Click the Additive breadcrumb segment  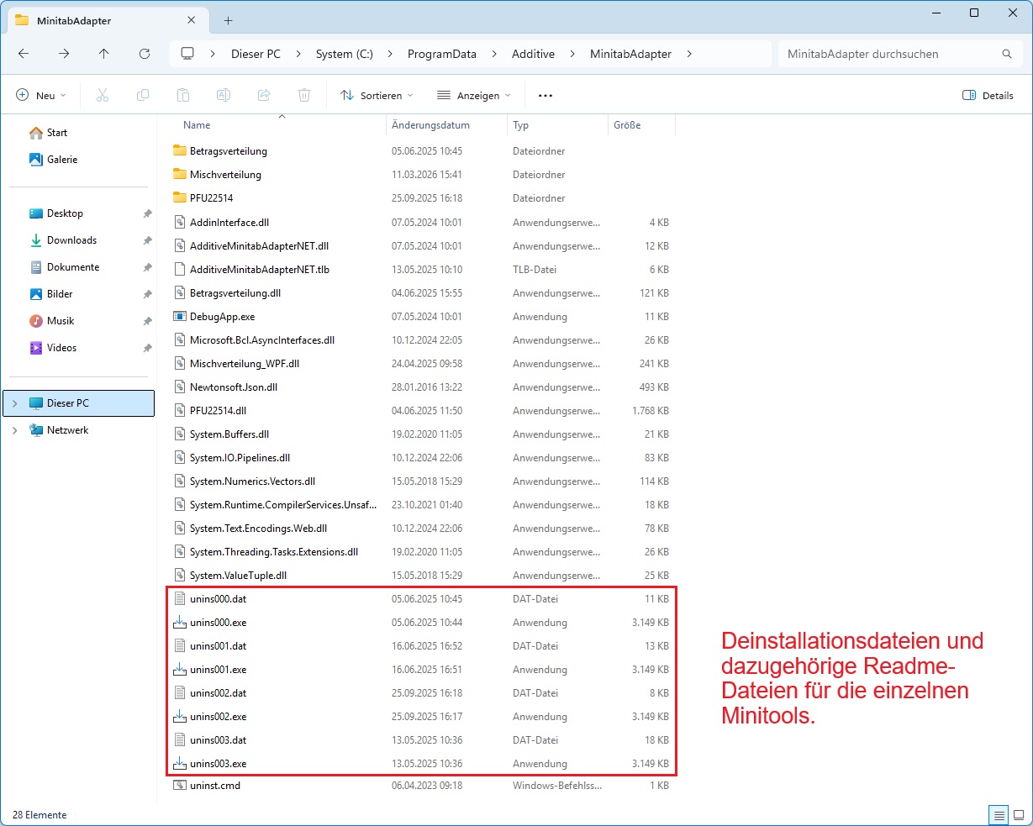tap(533, 54)
